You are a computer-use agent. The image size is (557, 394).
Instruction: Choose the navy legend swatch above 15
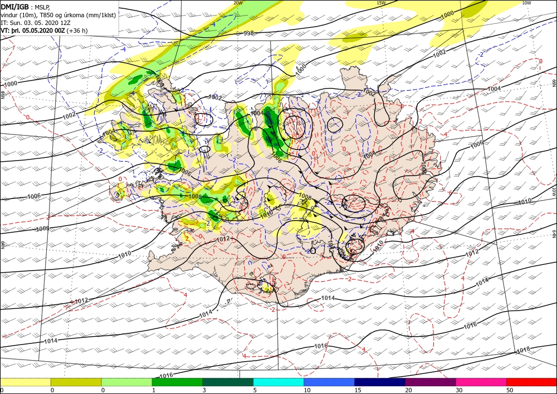click(380, 382)
